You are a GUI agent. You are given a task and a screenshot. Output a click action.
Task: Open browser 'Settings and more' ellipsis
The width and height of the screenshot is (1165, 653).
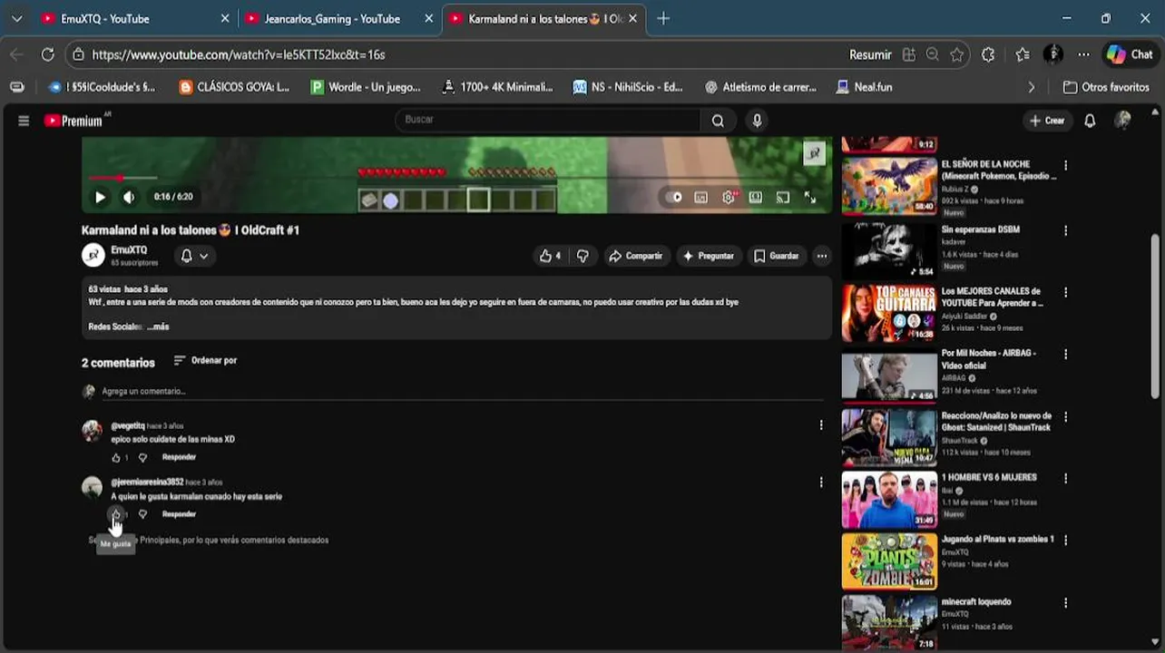pyautogui.click(x=1084, y=55)
